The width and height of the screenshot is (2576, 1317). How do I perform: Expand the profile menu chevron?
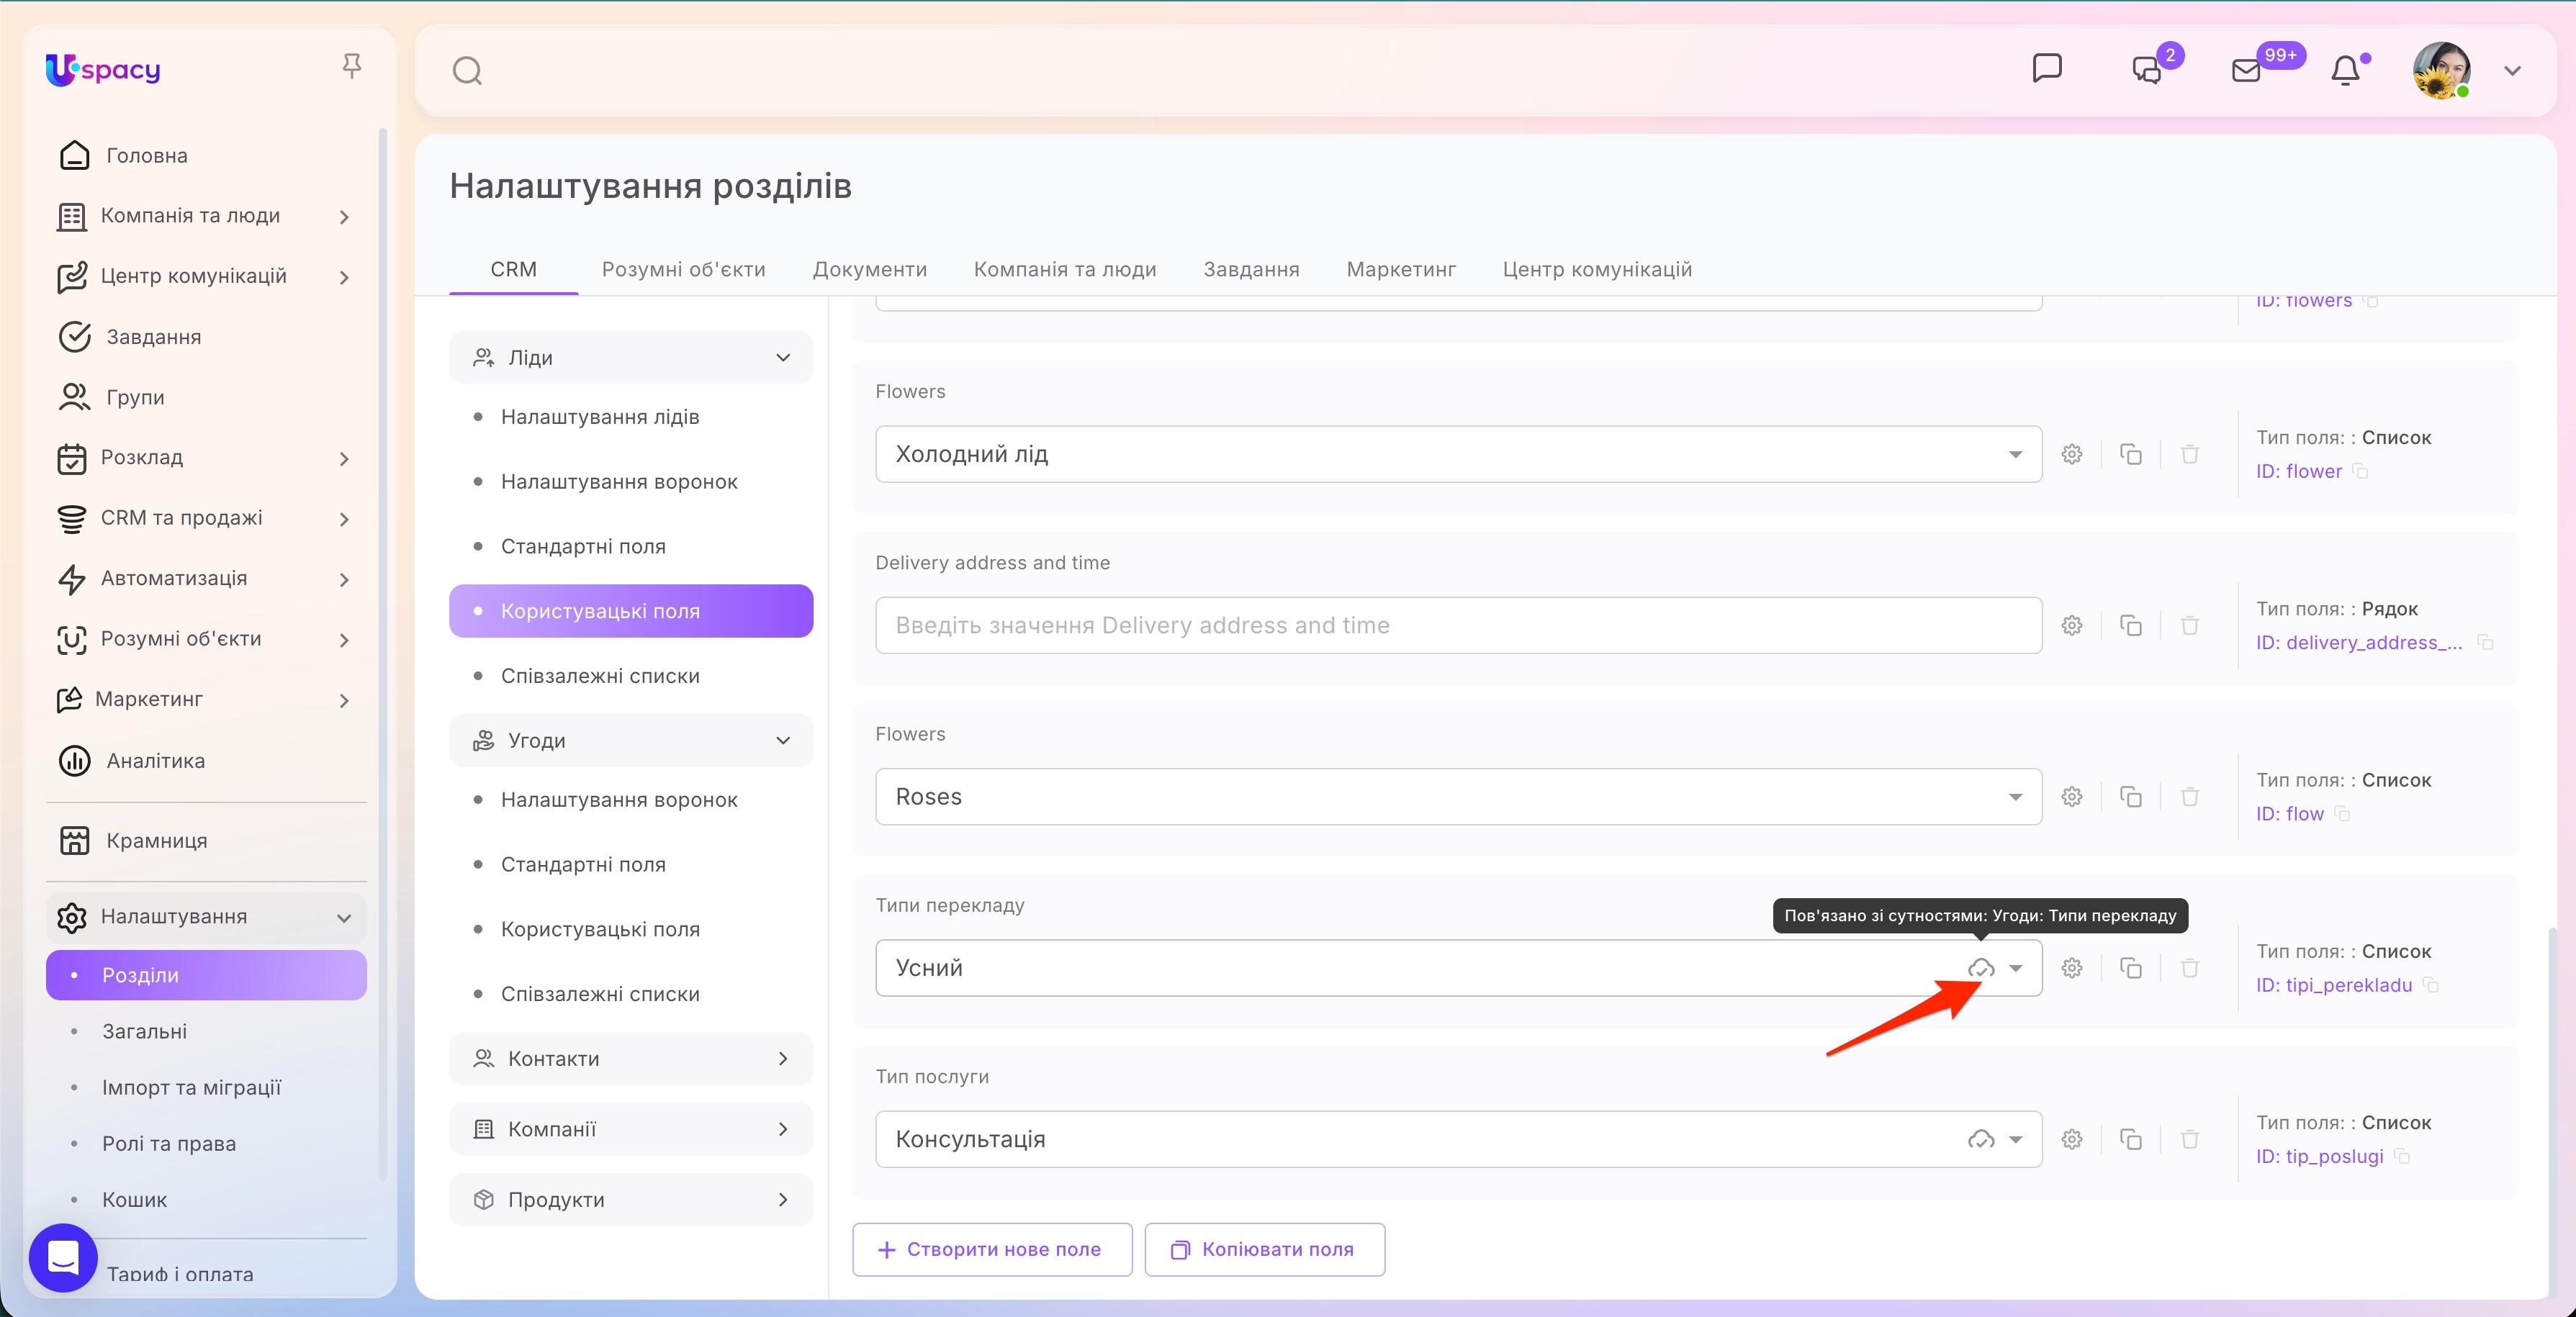[x=2512, y=71]
